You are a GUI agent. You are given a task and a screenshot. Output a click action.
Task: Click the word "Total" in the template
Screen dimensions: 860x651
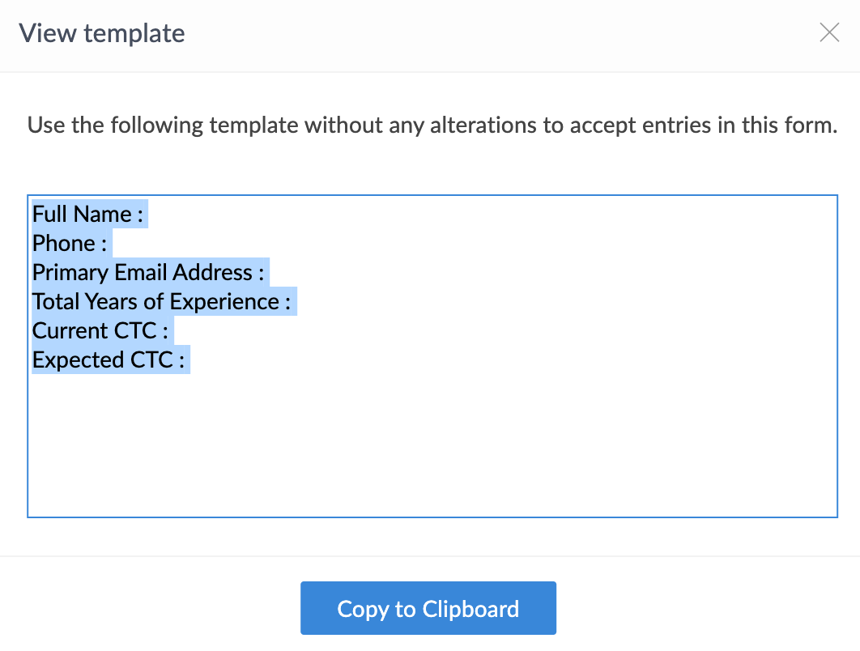tap(53, 302)
